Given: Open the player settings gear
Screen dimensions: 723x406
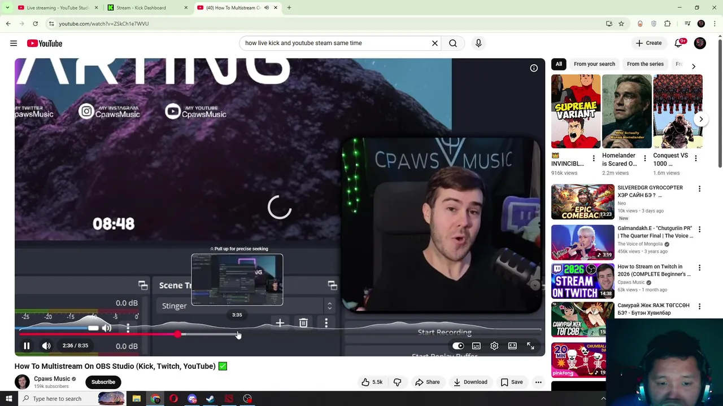Looking at the screenshot, I should tap(494, 346).
